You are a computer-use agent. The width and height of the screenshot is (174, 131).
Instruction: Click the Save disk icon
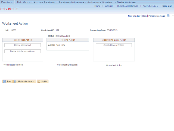pos(4,82)
